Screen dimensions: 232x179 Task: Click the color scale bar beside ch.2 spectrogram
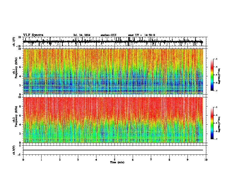point(212,123)
